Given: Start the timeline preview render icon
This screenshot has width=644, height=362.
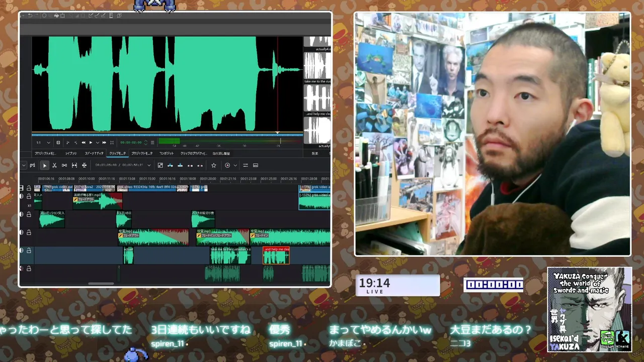Looking at the screenshot, I should tap(227, 165).
